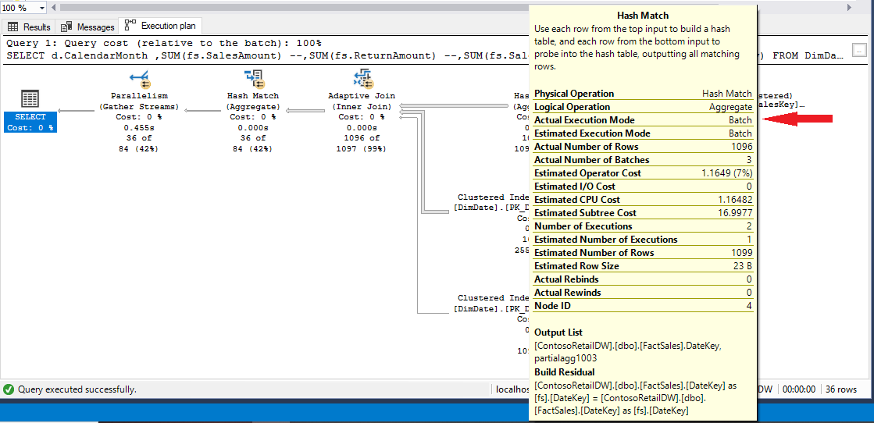Click the ellipsis button beside the query text

859,50
